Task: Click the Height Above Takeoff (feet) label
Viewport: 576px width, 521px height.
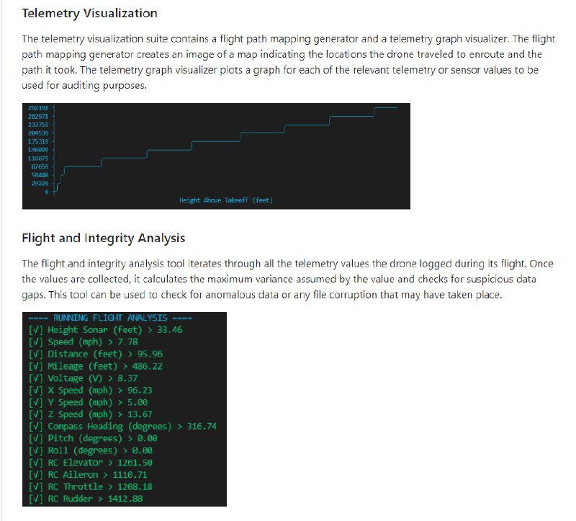Action: 225,200
